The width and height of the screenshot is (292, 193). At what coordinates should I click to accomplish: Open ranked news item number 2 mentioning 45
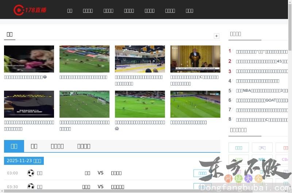261,61
